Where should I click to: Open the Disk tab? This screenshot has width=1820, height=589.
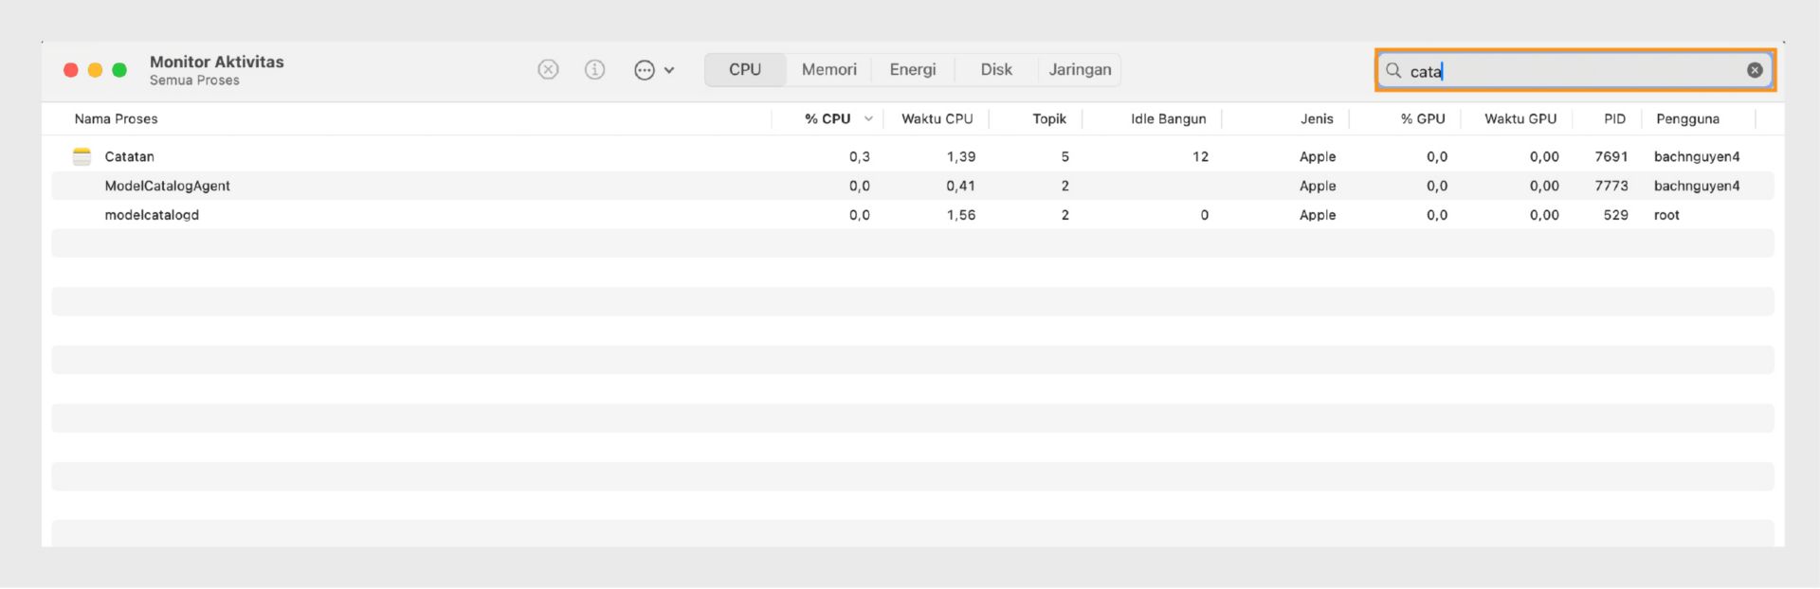pyautogui.click(x=995, y=70)
